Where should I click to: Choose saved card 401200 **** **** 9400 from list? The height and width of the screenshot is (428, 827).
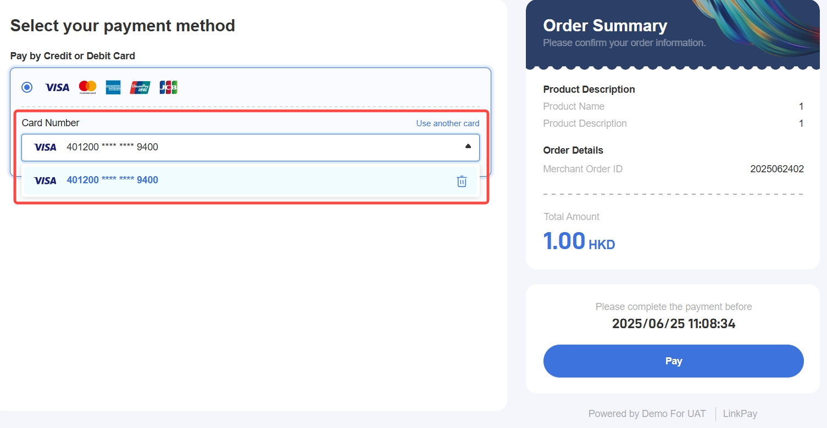click(113, 180)
